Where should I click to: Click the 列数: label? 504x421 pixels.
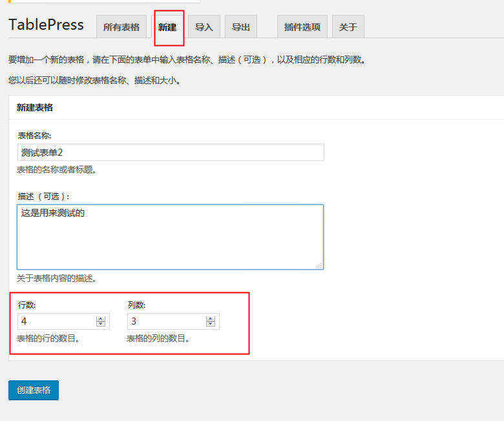(x=136, y=305)
